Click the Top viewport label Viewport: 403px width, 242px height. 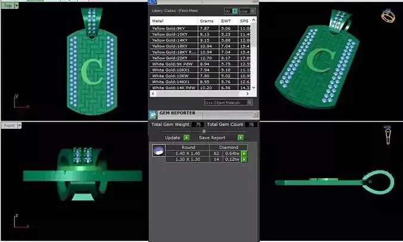(8, 5)
